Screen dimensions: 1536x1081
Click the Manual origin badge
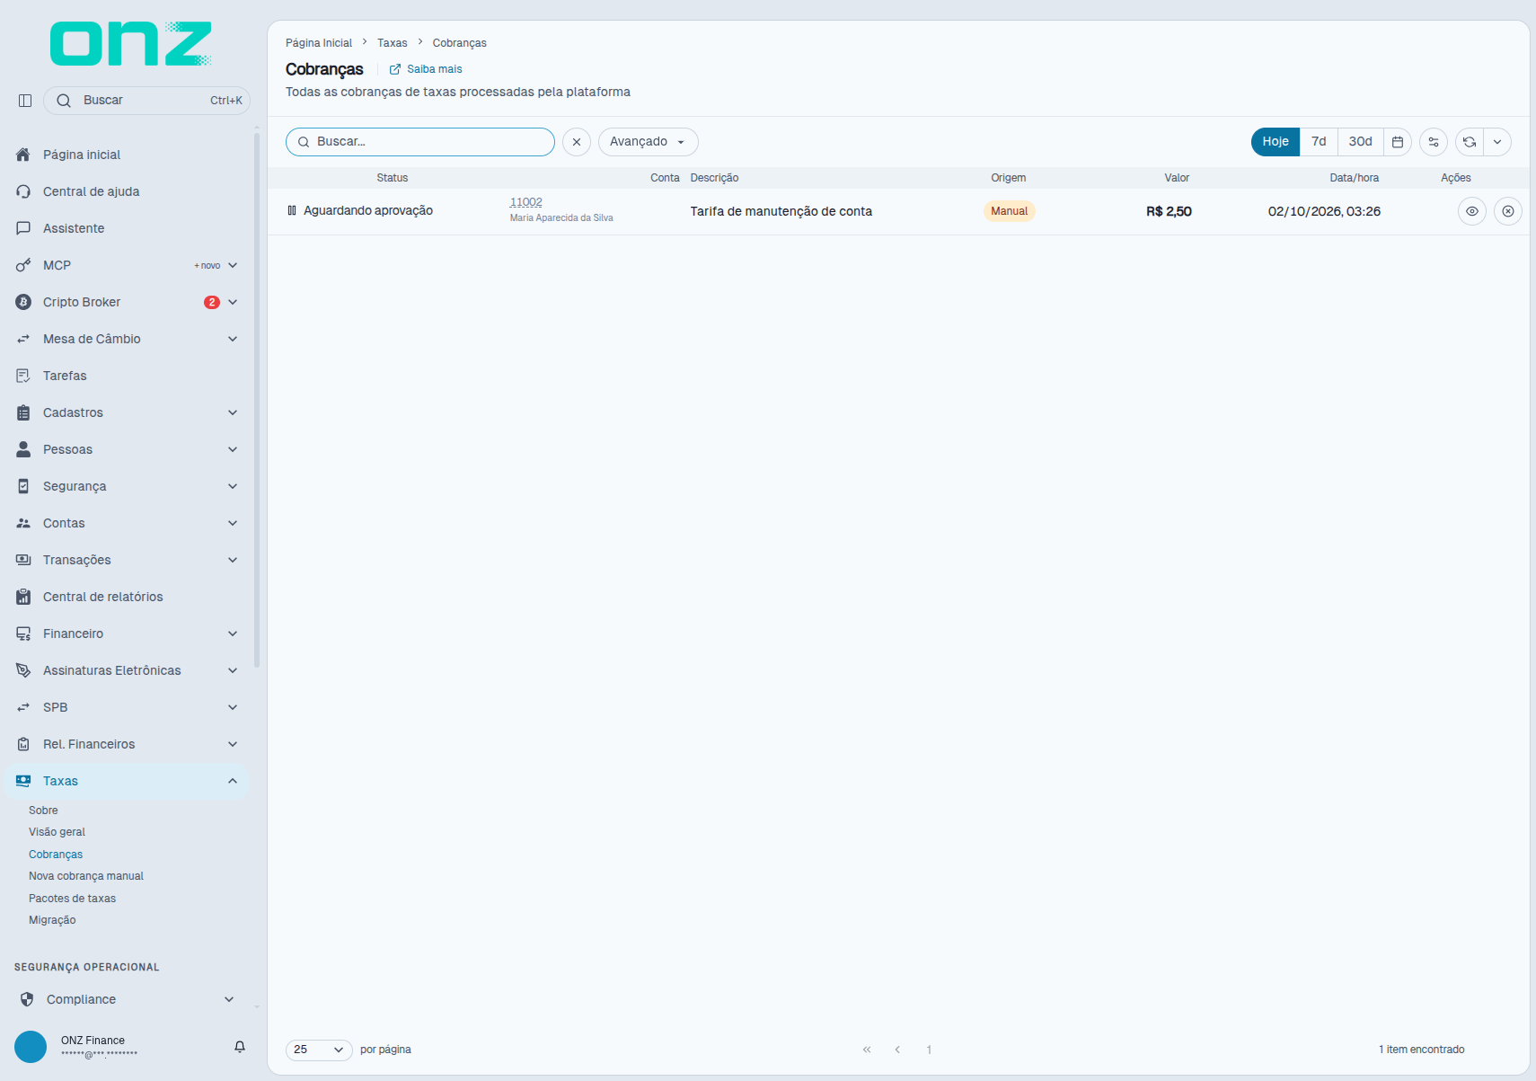coord(1009,211)
